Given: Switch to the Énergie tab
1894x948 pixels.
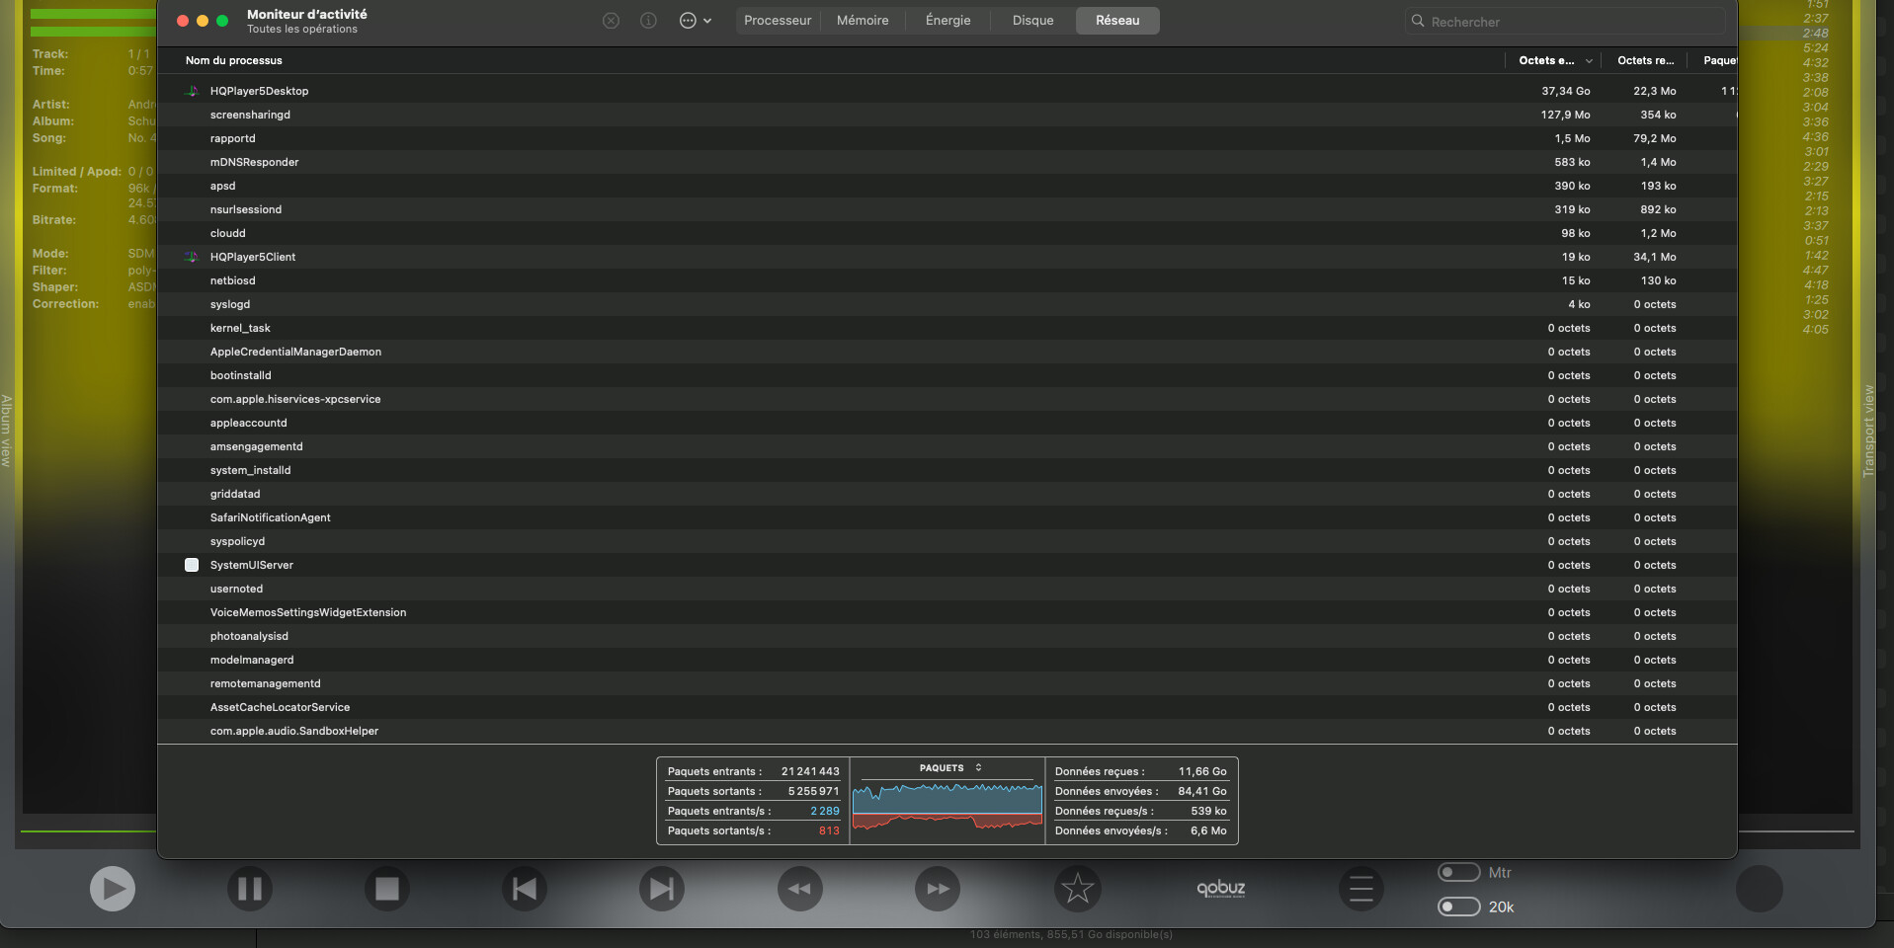Looking at the screenshot, I should 947,21.
